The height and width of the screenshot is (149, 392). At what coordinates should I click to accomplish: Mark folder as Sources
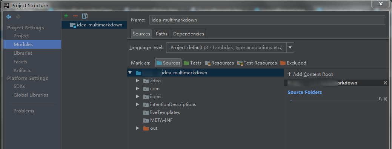pos(168,63)
